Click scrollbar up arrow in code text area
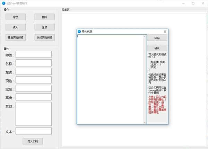The image size is (208, 149). 145,37
